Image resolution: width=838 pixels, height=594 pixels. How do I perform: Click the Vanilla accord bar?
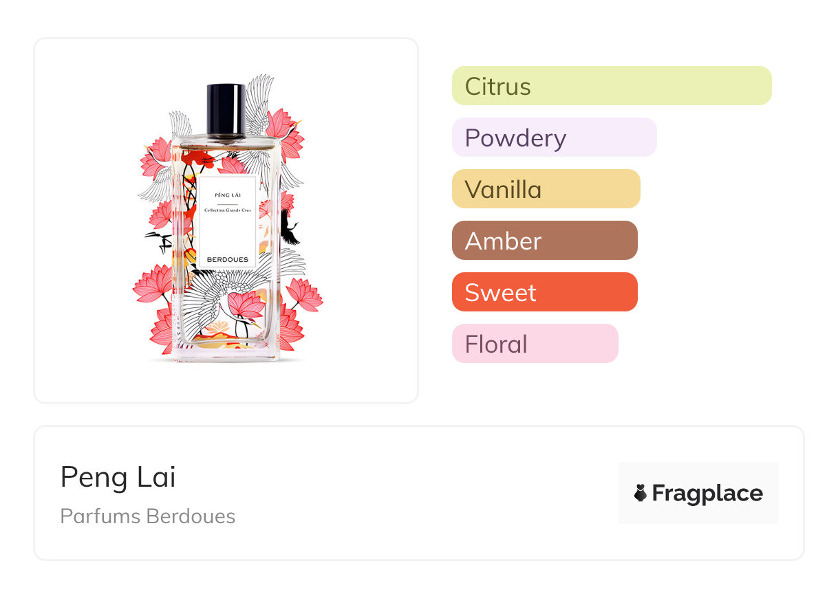546,189
